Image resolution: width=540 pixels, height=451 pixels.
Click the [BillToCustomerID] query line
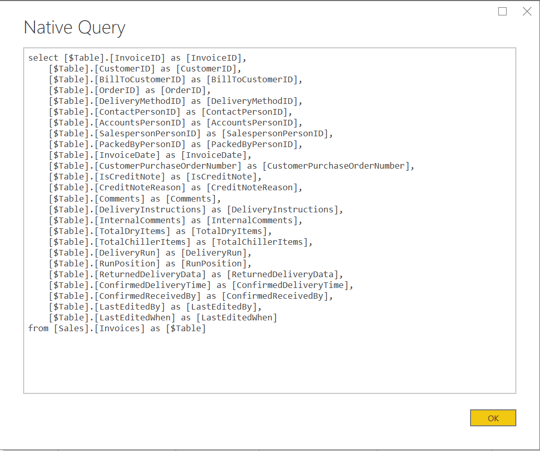(175, 80)
